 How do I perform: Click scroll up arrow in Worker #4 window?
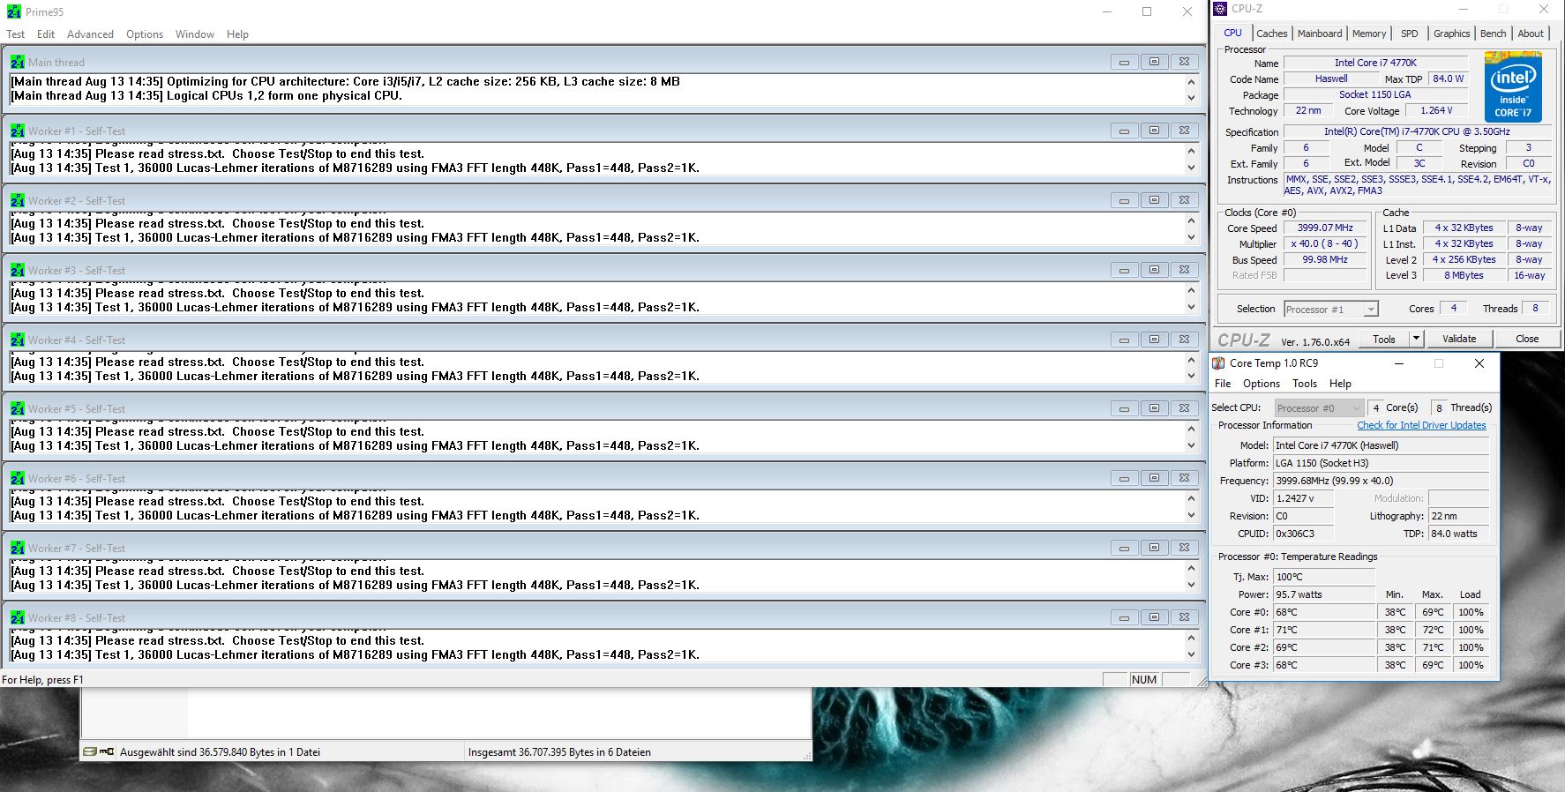tap(1191, 360)
